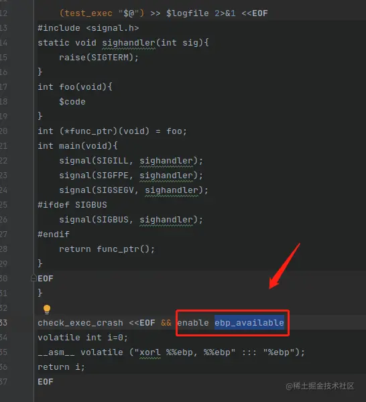Click '(test_exec "$@")' on the top line

pos(102,13)
